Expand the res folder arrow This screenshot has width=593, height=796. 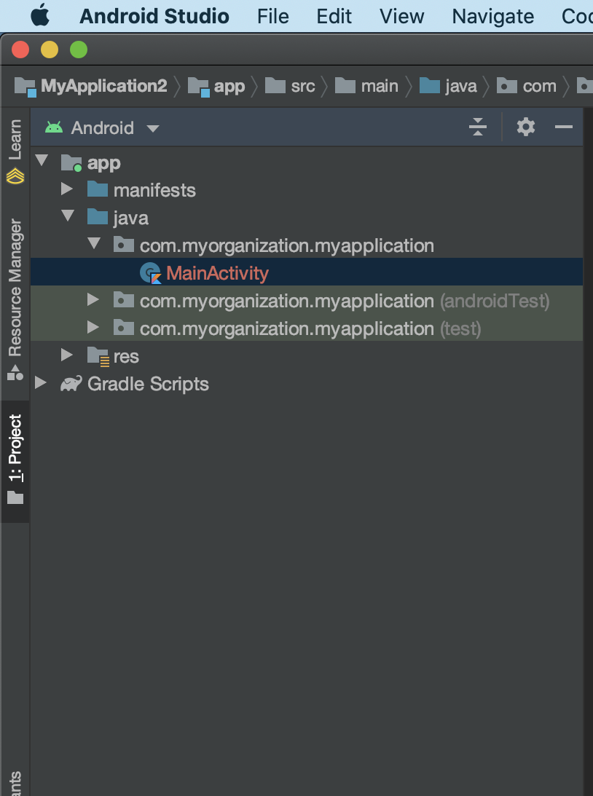tap(67, 356)
